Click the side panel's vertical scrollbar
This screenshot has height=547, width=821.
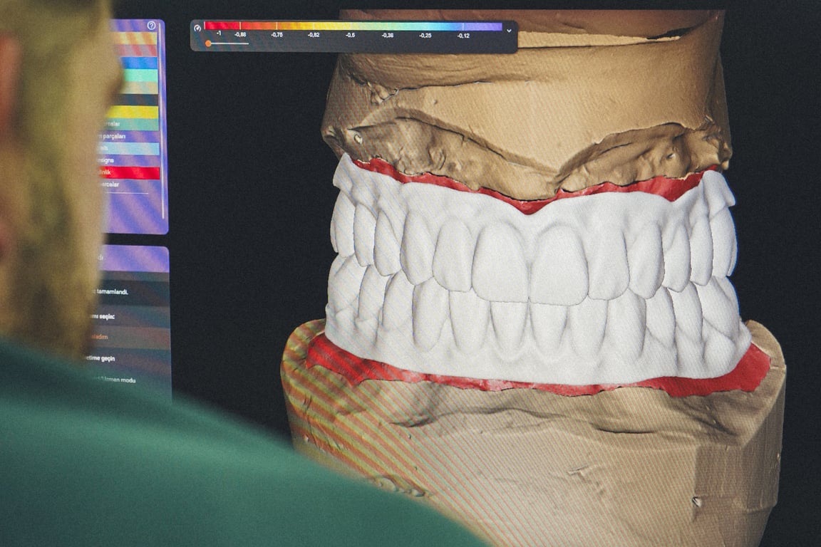point(162,120)
